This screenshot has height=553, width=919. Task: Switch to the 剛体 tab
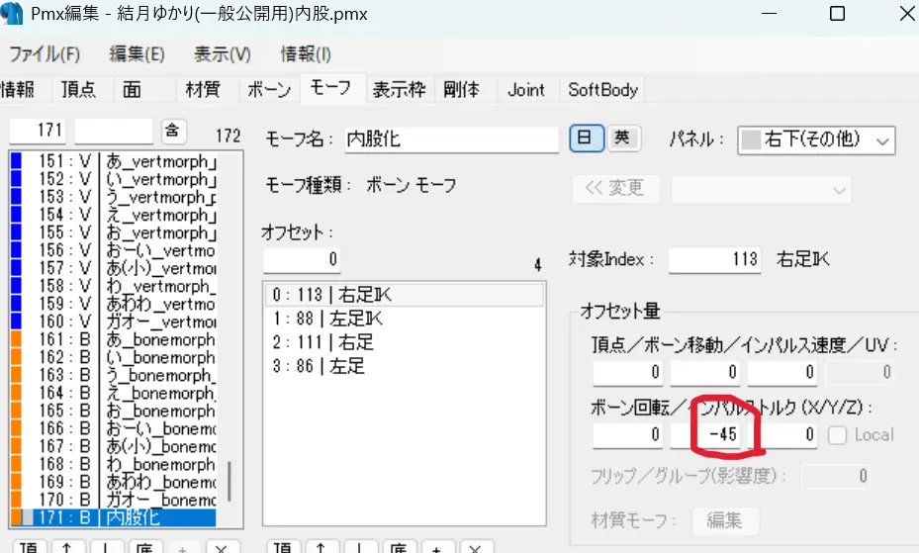(461, 90)
